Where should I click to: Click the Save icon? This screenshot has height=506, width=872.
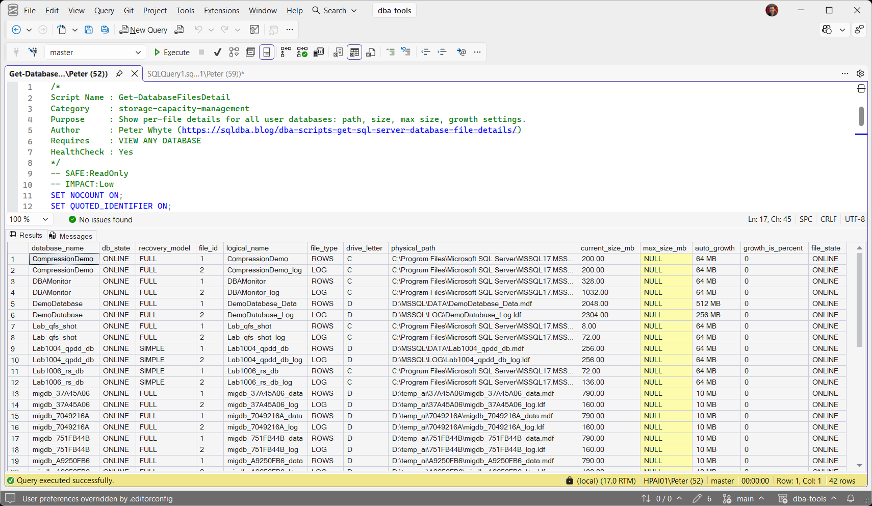point(89,30)
